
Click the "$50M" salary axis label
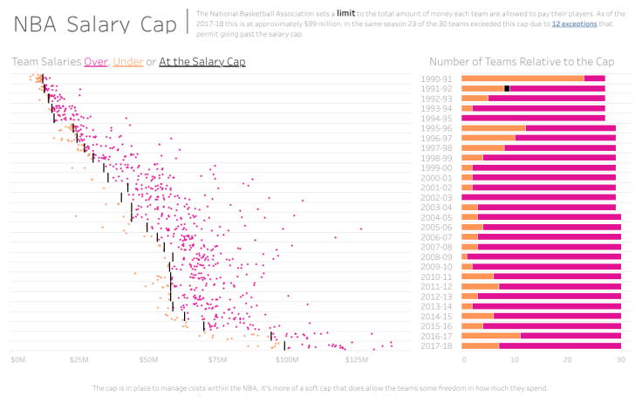148,359
